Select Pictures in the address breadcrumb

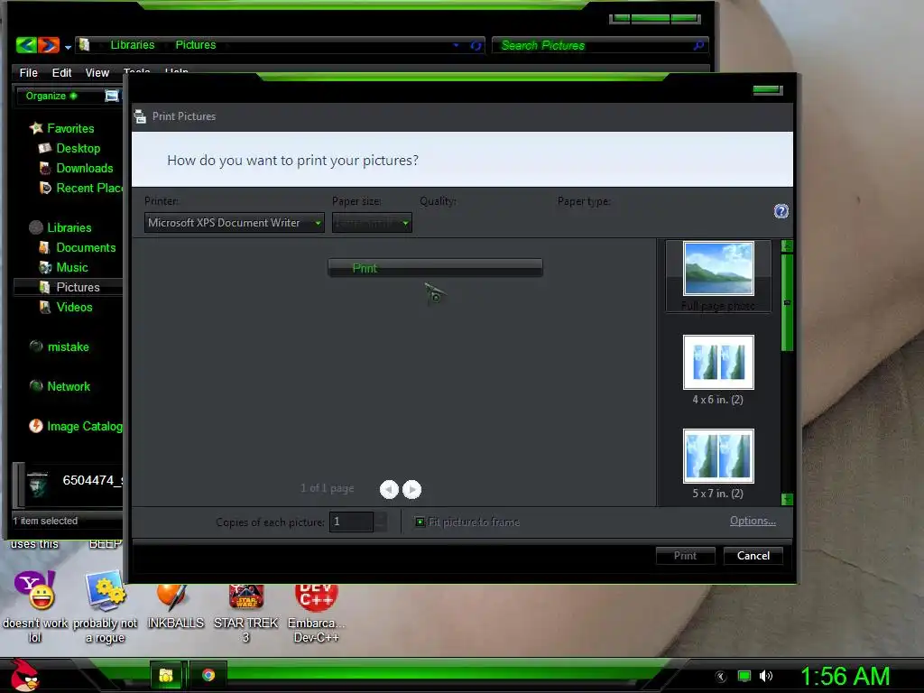click(x=196, y=45)
